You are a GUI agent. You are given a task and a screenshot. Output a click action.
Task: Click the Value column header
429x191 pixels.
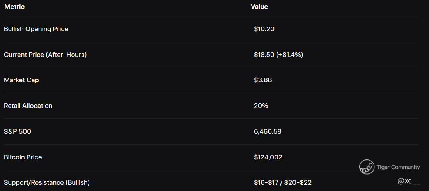point(259,7)
